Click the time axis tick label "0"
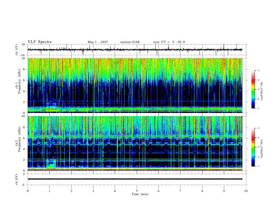Screen dimensions: 277x214 pyautogui.click(x=28, y=191)
